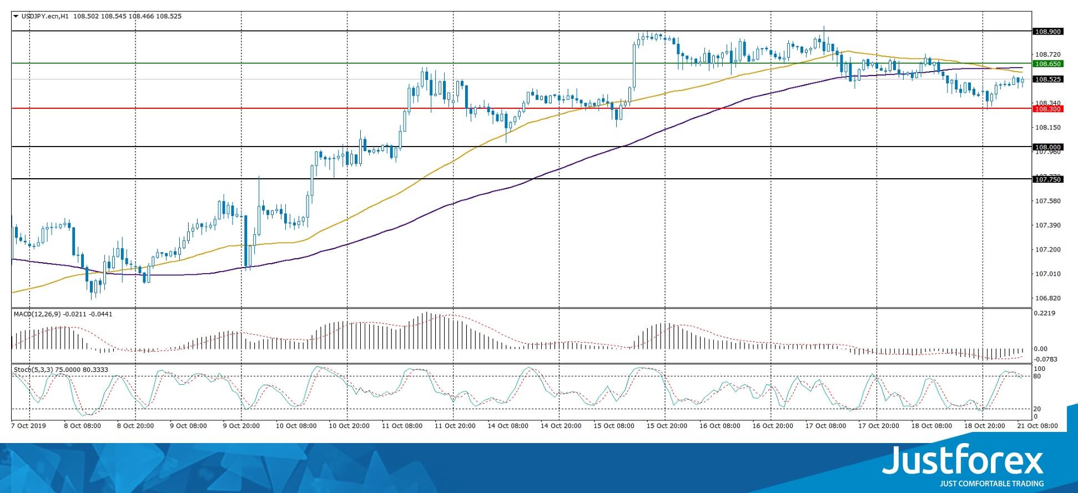
Task: Click the USDJPY.ecn,H1 chart title
Action: tap(45, 17)
